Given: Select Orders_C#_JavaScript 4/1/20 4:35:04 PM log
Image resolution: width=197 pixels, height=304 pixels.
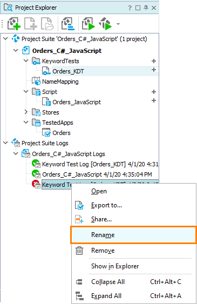Looking at the screenshot, I should (97, 174).
